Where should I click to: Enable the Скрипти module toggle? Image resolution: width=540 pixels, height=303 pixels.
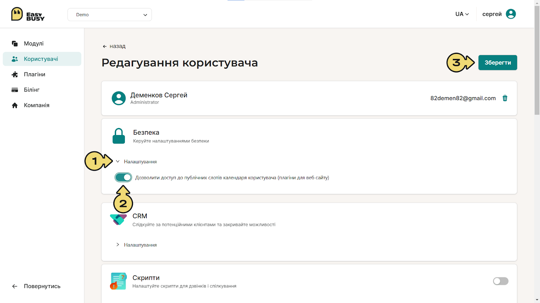pos(501,281)
